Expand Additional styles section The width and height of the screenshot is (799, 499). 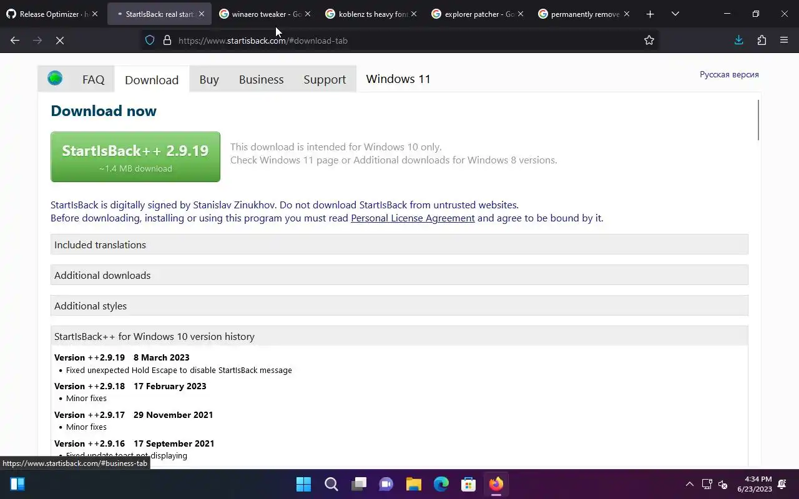click(399, 306)
